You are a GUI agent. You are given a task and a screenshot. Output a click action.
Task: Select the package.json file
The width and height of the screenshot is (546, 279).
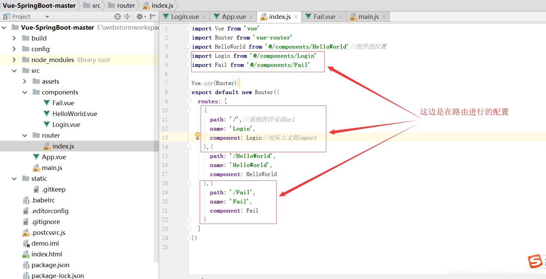pos(50,265)
